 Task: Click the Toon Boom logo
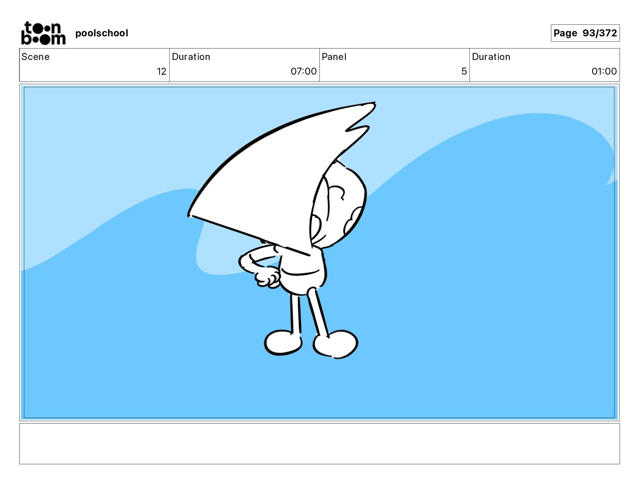click(43, 33)
